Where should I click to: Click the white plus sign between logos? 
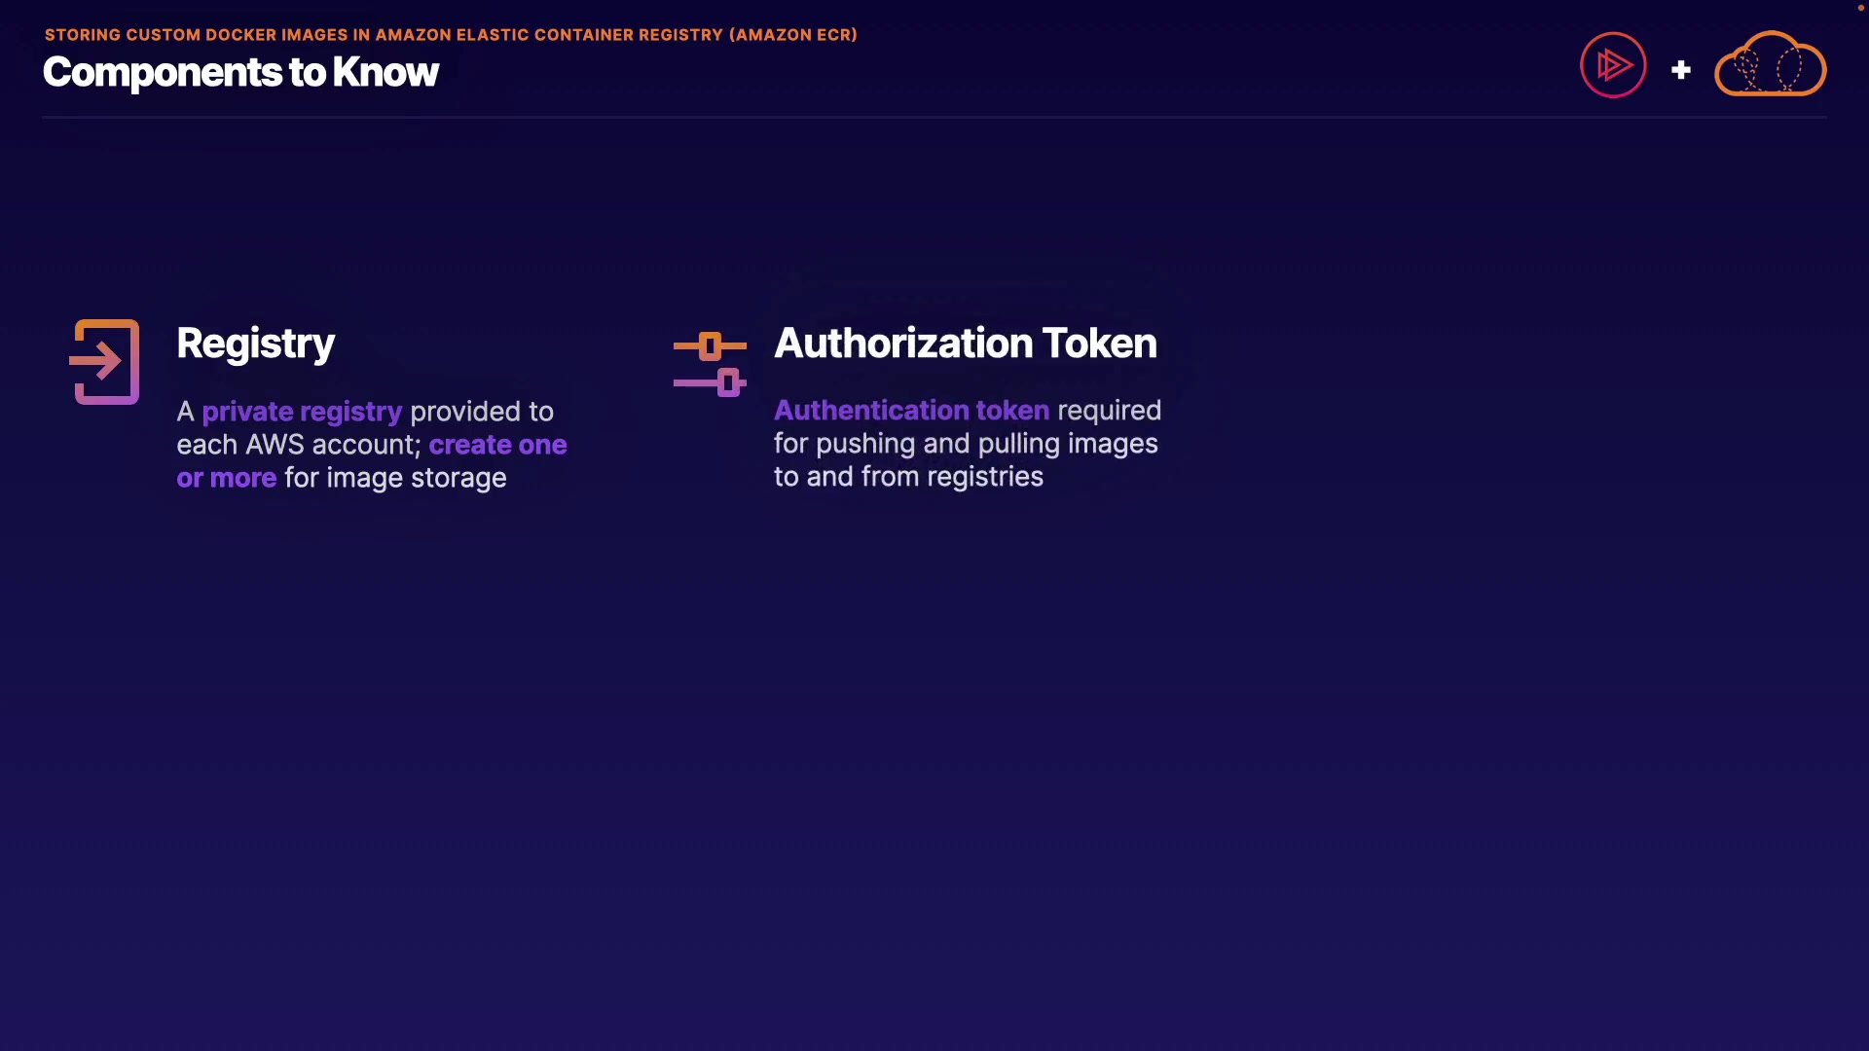pos(1680,70)
